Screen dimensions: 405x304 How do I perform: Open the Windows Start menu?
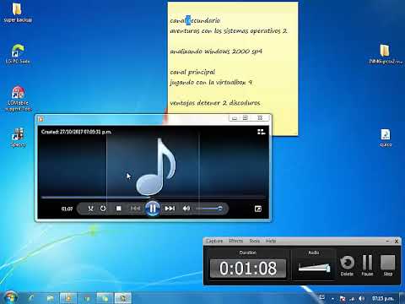[11, 298]
